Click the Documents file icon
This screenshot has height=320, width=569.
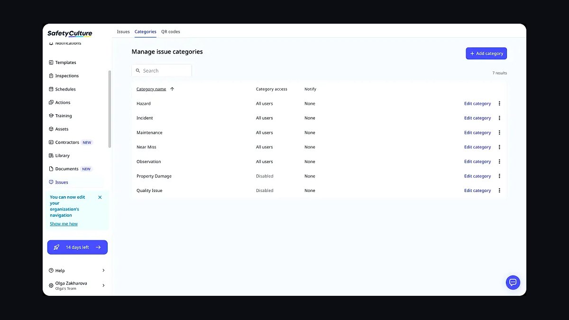pos(51,169)
